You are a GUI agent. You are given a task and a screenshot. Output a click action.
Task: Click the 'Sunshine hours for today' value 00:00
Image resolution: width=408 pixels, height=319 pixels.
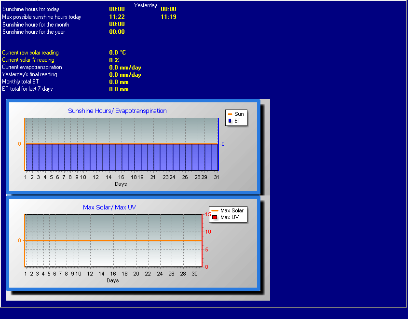point(117,9)
